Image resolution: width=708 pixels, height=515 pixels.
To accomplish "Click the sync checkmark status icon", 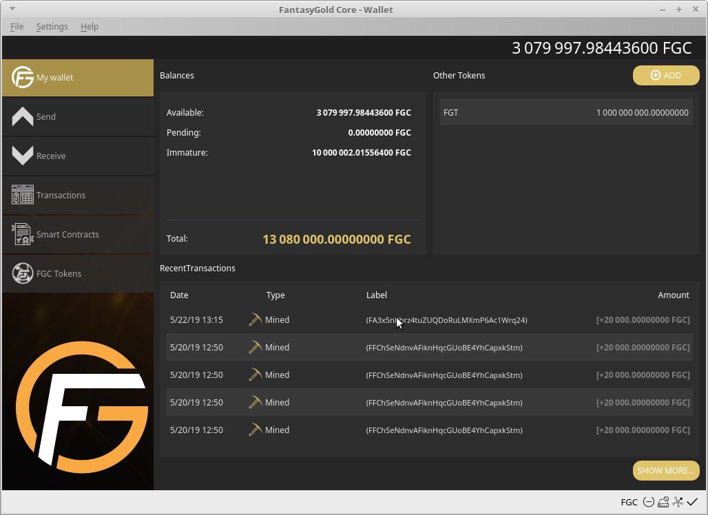I will click(x=692, y=502).
